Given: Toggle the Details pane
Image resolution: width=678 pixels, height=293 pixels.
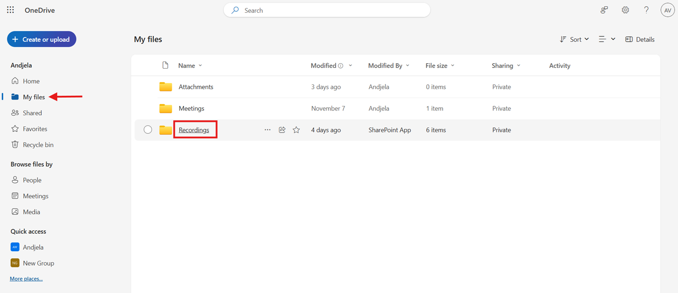Looking at the screenshot, I should (640, 39).
